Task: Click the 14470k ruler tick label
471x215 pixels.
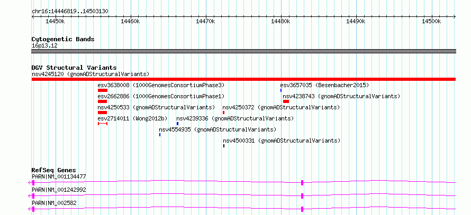Action: click(x=205, y=21)
